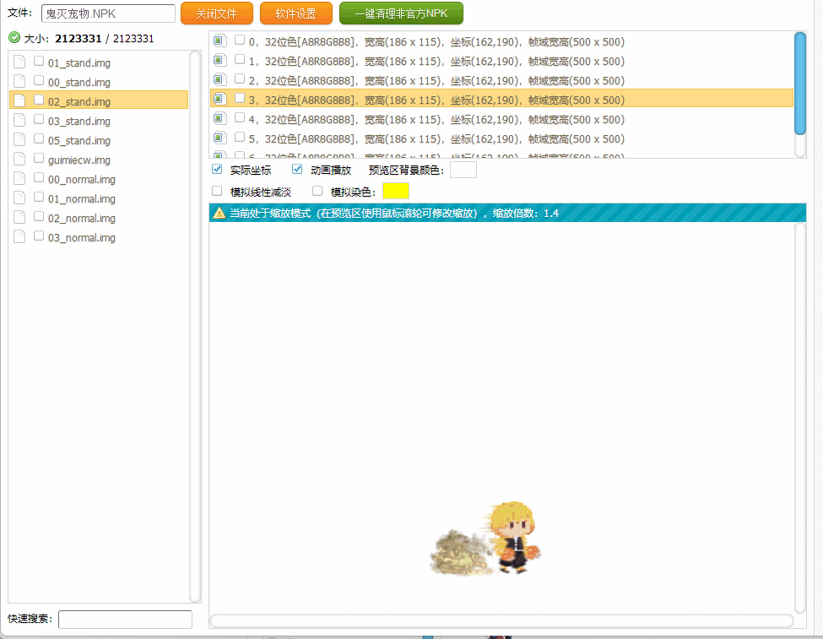Click the file size text 2123331 / 2123331

(x=105, y=38)
